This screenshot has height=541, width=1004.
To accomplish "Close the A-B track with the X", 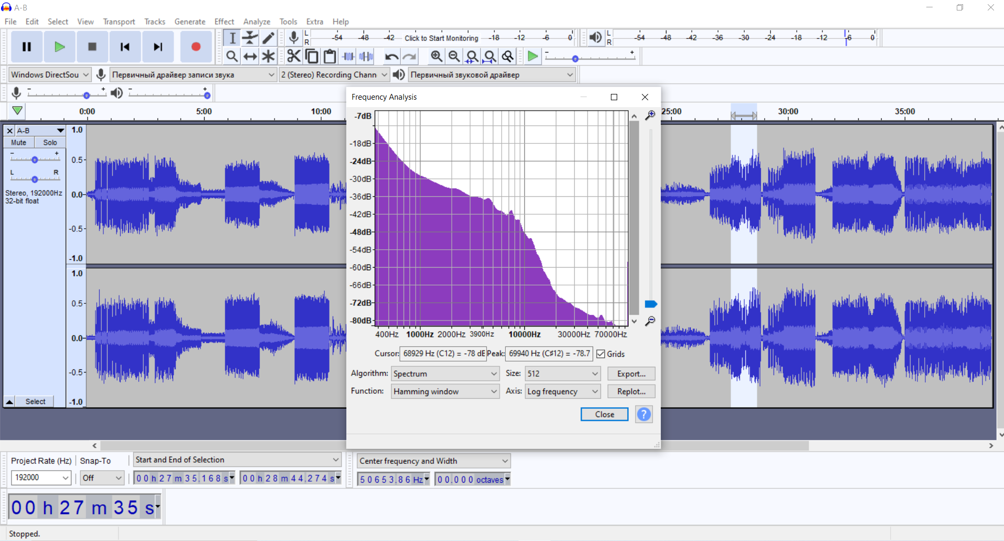I will point(9,131).
